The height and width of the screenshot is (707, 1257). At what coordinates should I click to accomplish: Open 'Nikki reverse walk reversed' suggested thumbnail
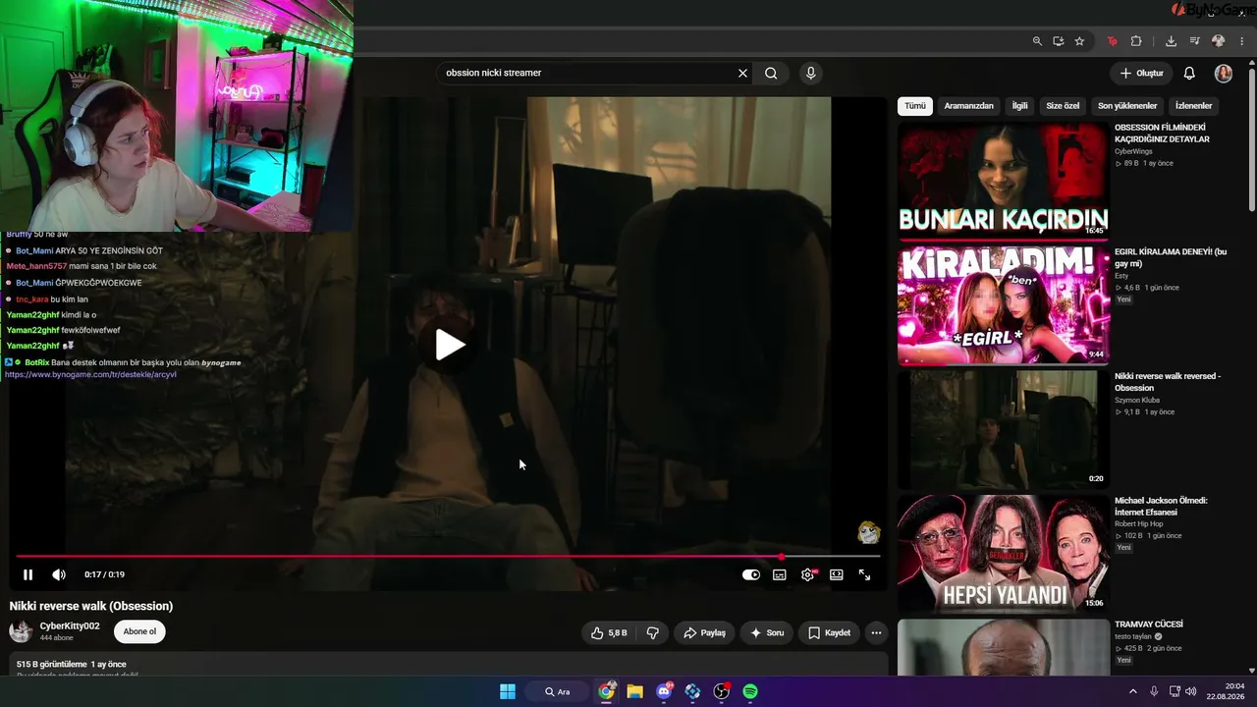(1003, 429)
